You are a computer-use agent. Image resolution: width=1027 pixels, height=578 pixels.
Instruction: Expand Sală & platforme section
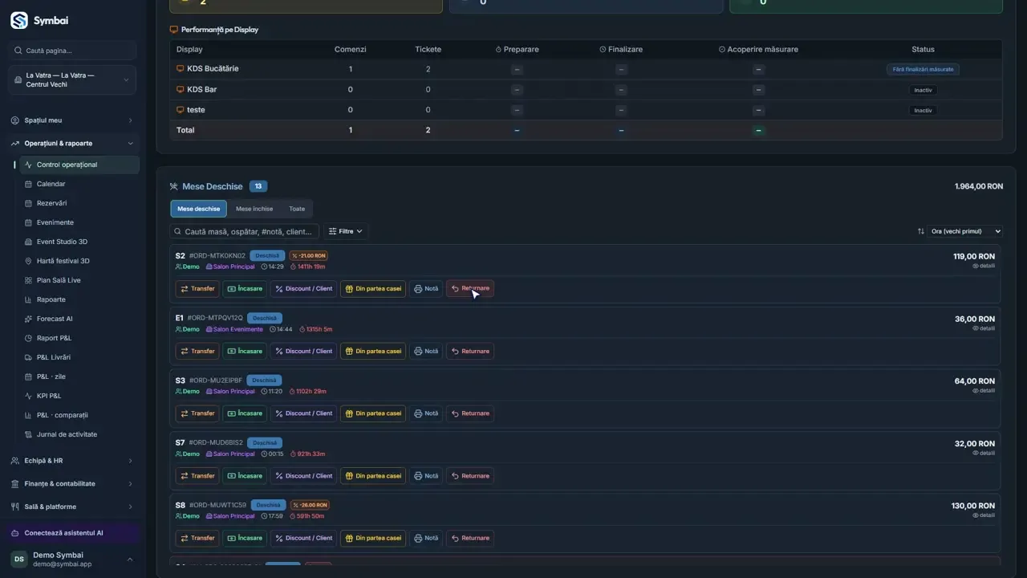[x=72, y=507]
